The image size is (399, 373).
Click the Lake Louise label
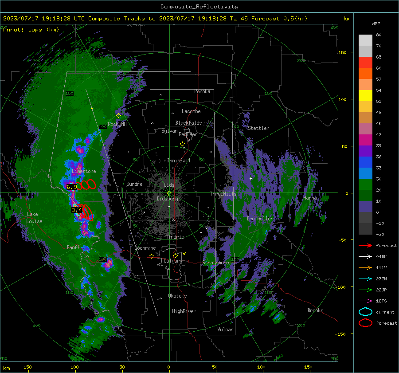34,218
